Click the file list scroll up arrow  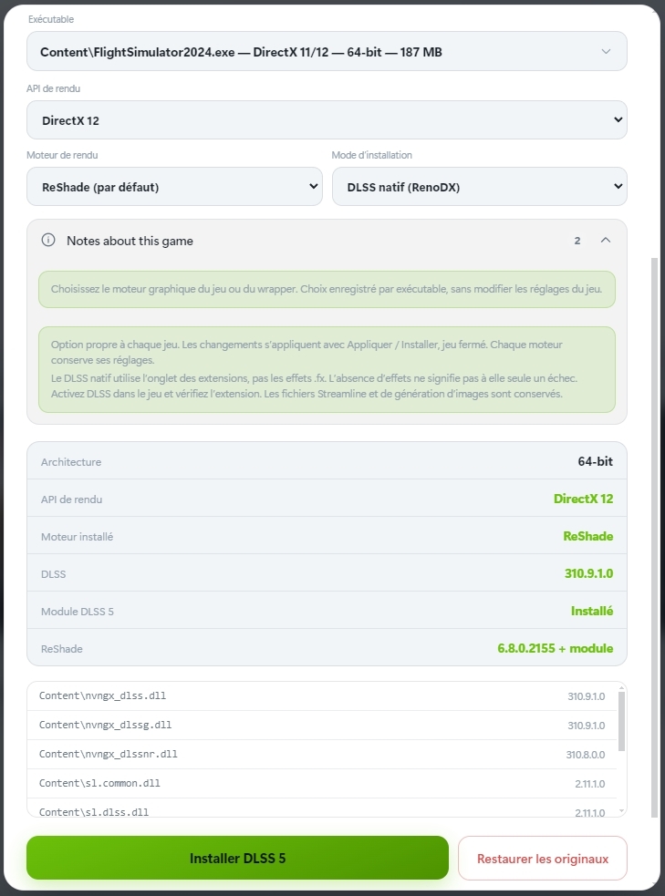[621, 688]
